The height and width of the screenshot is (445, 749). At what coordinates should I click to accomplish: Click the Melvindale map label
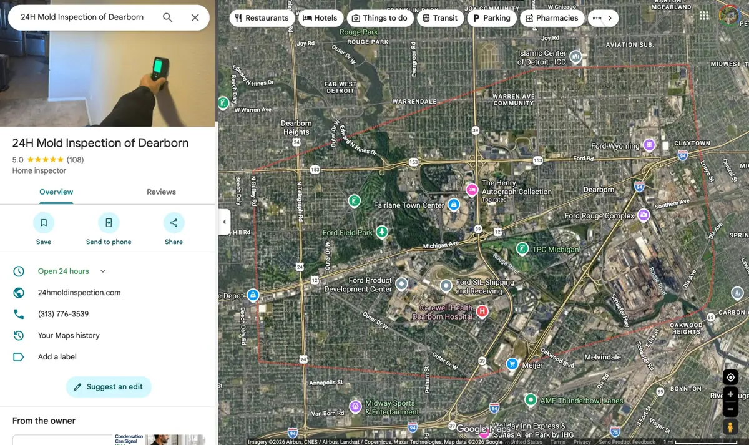click(x=602, y=357)
